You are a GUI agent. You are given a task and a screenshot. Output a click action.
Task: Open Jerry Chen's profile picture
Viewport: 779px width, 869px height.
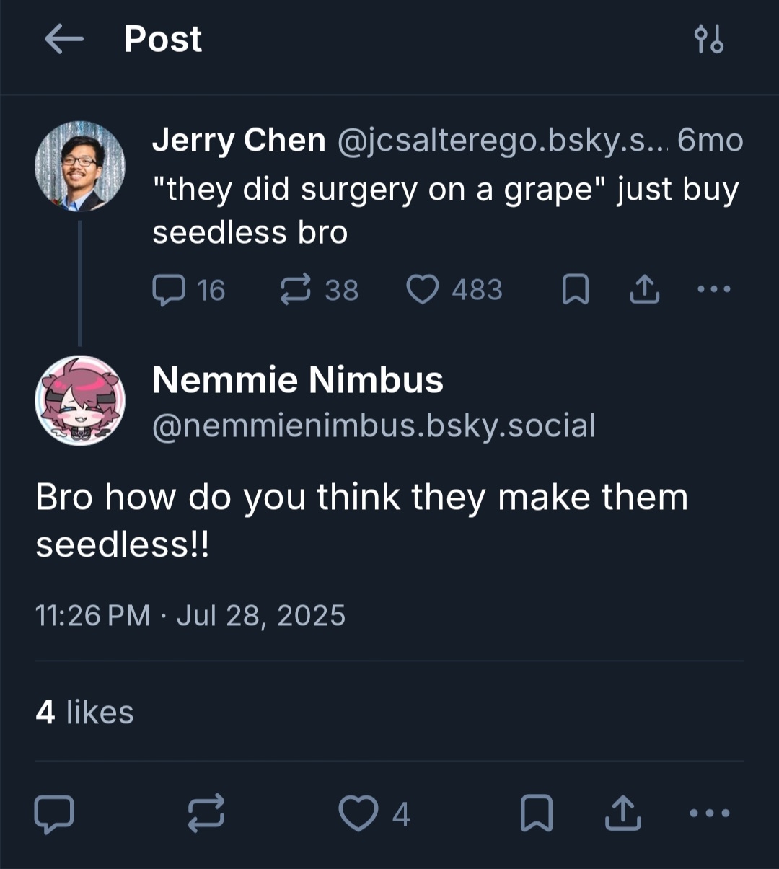point(80,166)
